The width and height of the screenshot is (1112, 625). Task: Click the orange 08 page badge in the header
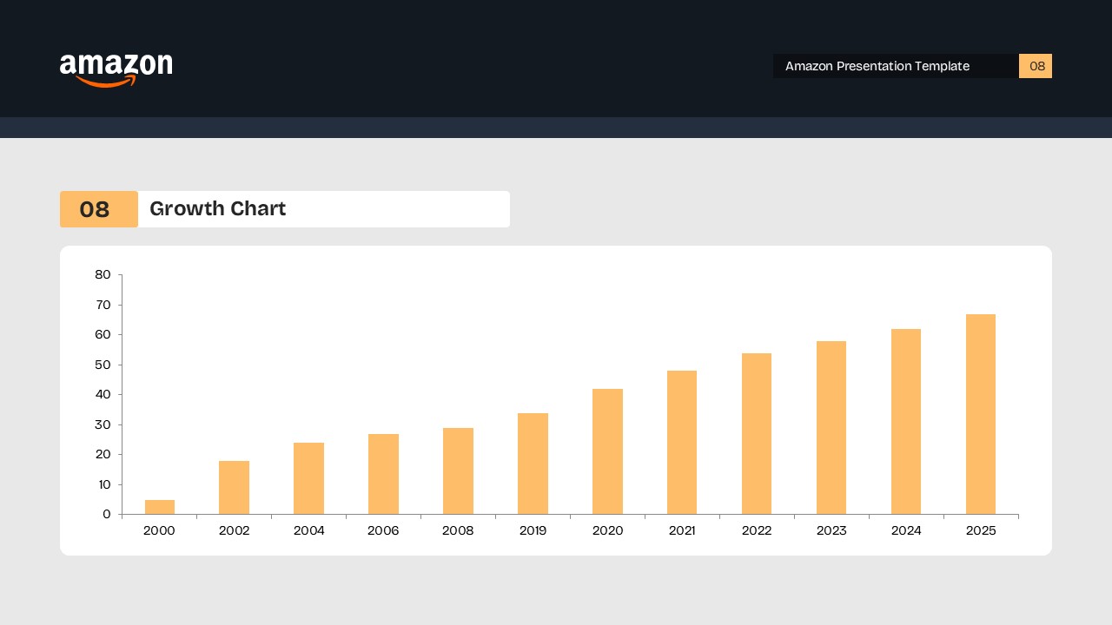point(1036,66)
